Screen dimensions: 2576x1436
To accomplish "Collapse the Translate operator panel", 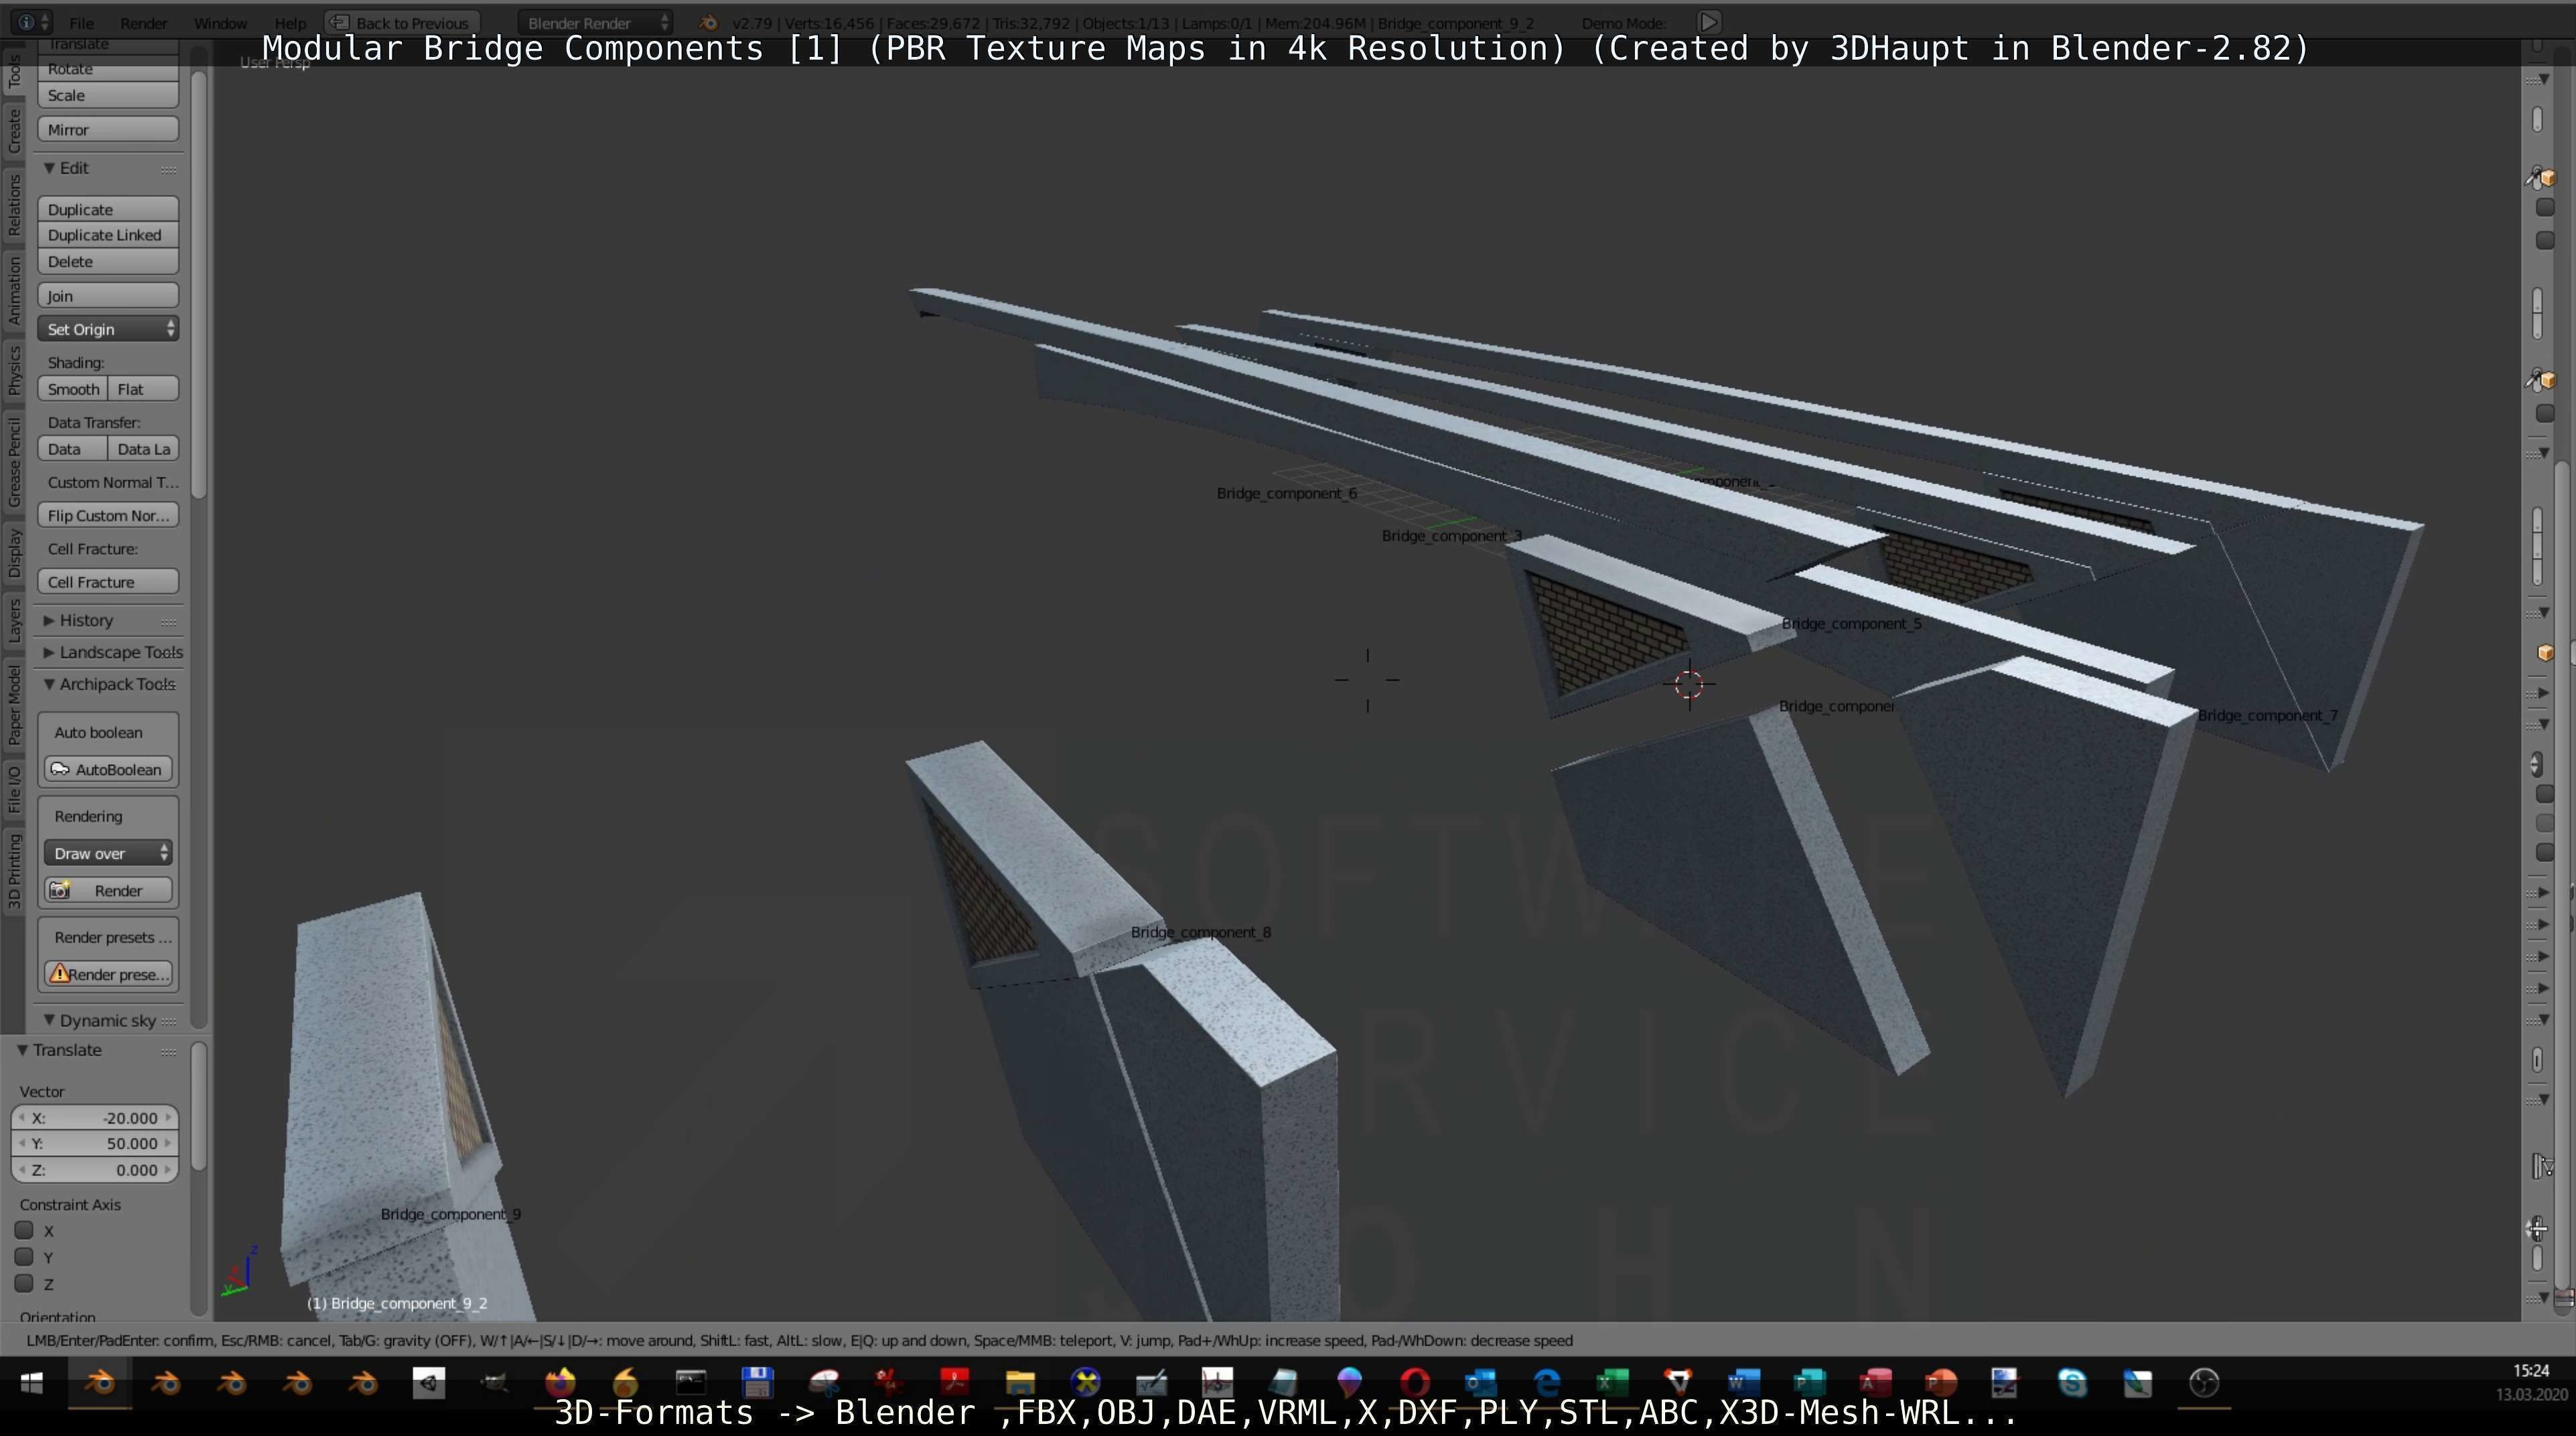I will click(x=58, y=1050).
